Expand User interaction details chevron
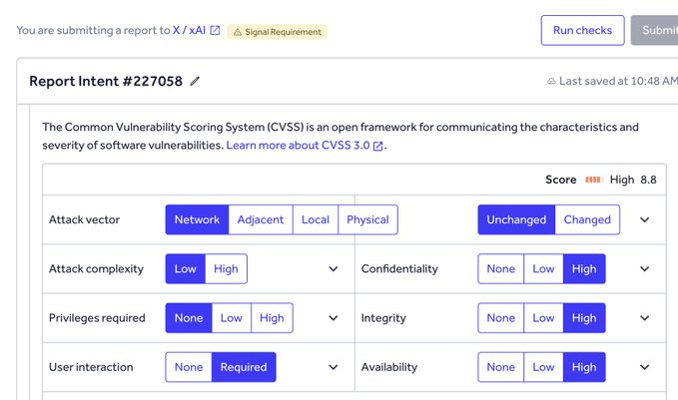Viewport: 678px width, 400px height. [x=333, y=368]
